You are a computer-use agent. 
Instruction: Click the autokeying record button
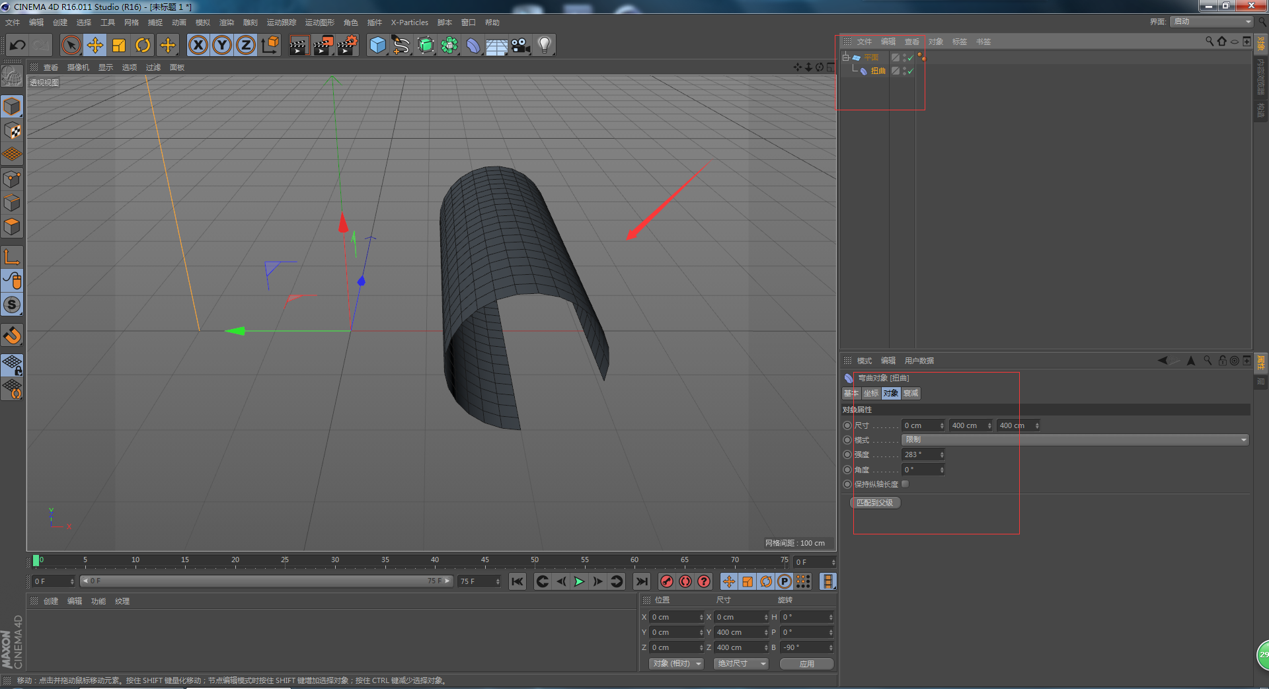point(685,581)
